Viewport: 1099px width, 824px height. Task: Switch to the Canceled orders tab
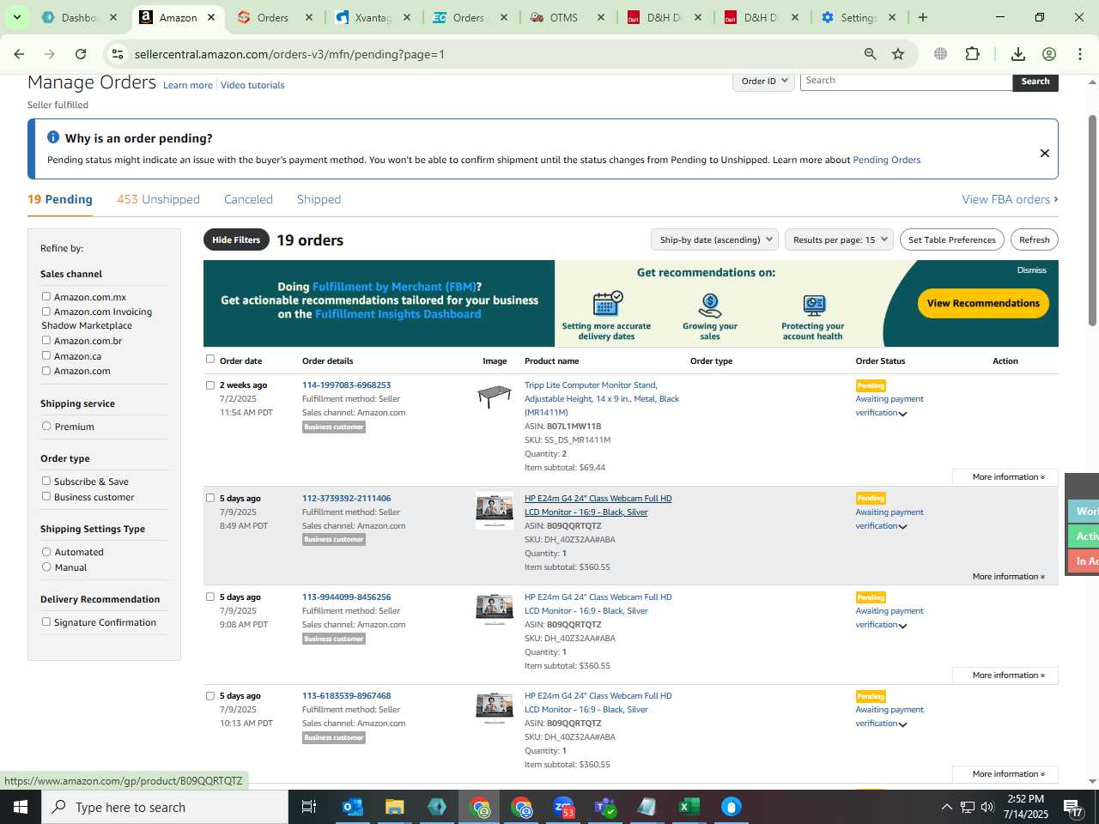(248, 199)
